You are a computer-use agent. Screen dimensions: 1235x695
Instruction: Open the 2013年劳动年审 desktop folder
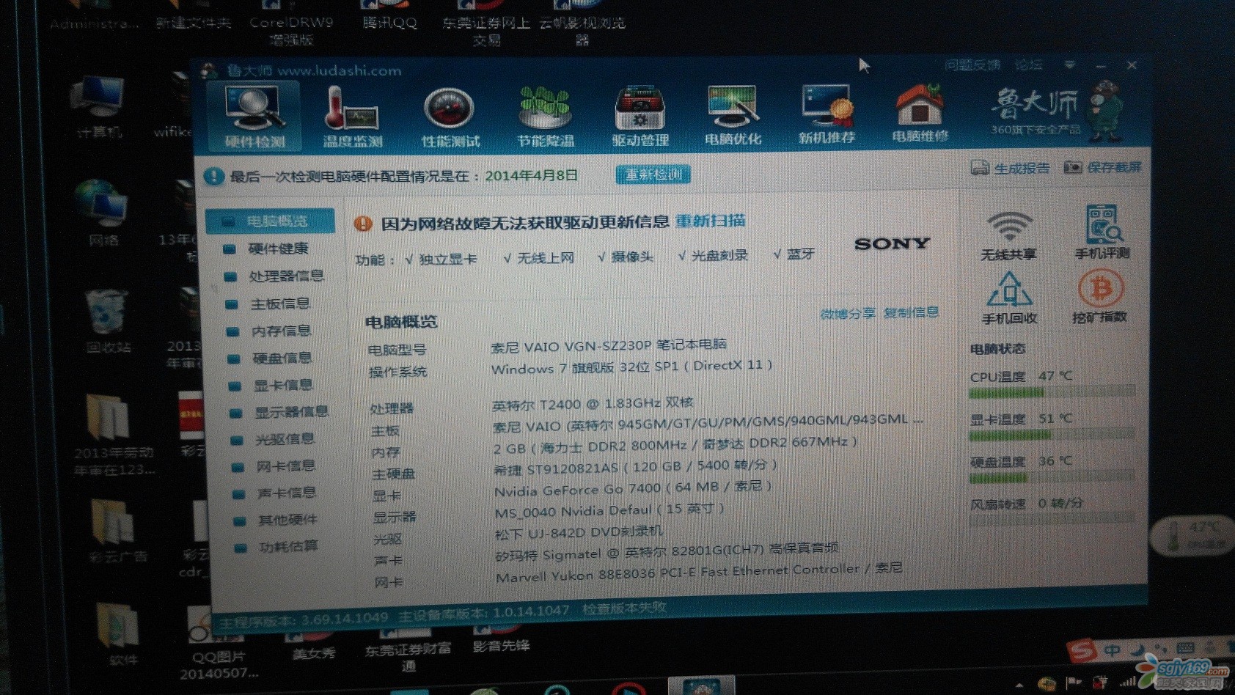(x=114, y=435)
